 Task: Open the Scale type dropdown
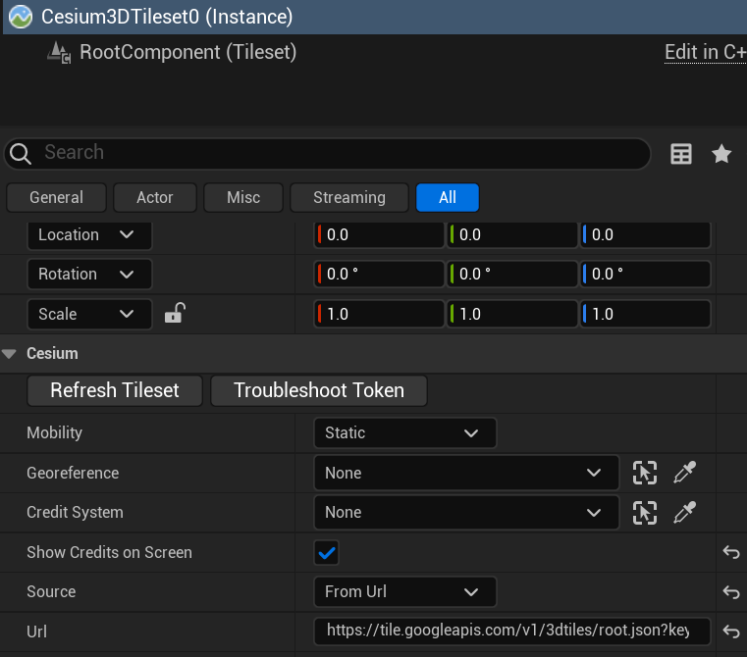pos(89,314)
